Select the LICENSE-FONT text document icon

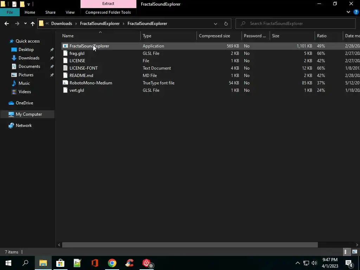point(65,68)
